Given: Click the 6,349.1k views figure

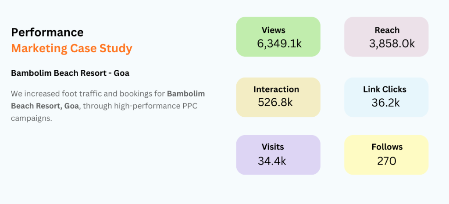Looking at the screenshot, I should 279,43.
